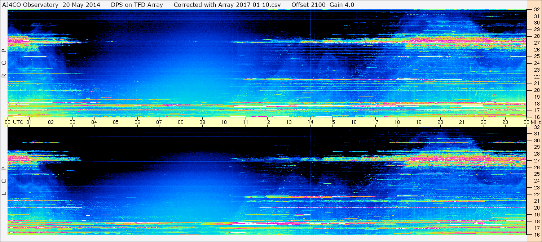542x242 pixels.
Task: Select the Gain 4.0 text in header
Action: coord(342,5)
